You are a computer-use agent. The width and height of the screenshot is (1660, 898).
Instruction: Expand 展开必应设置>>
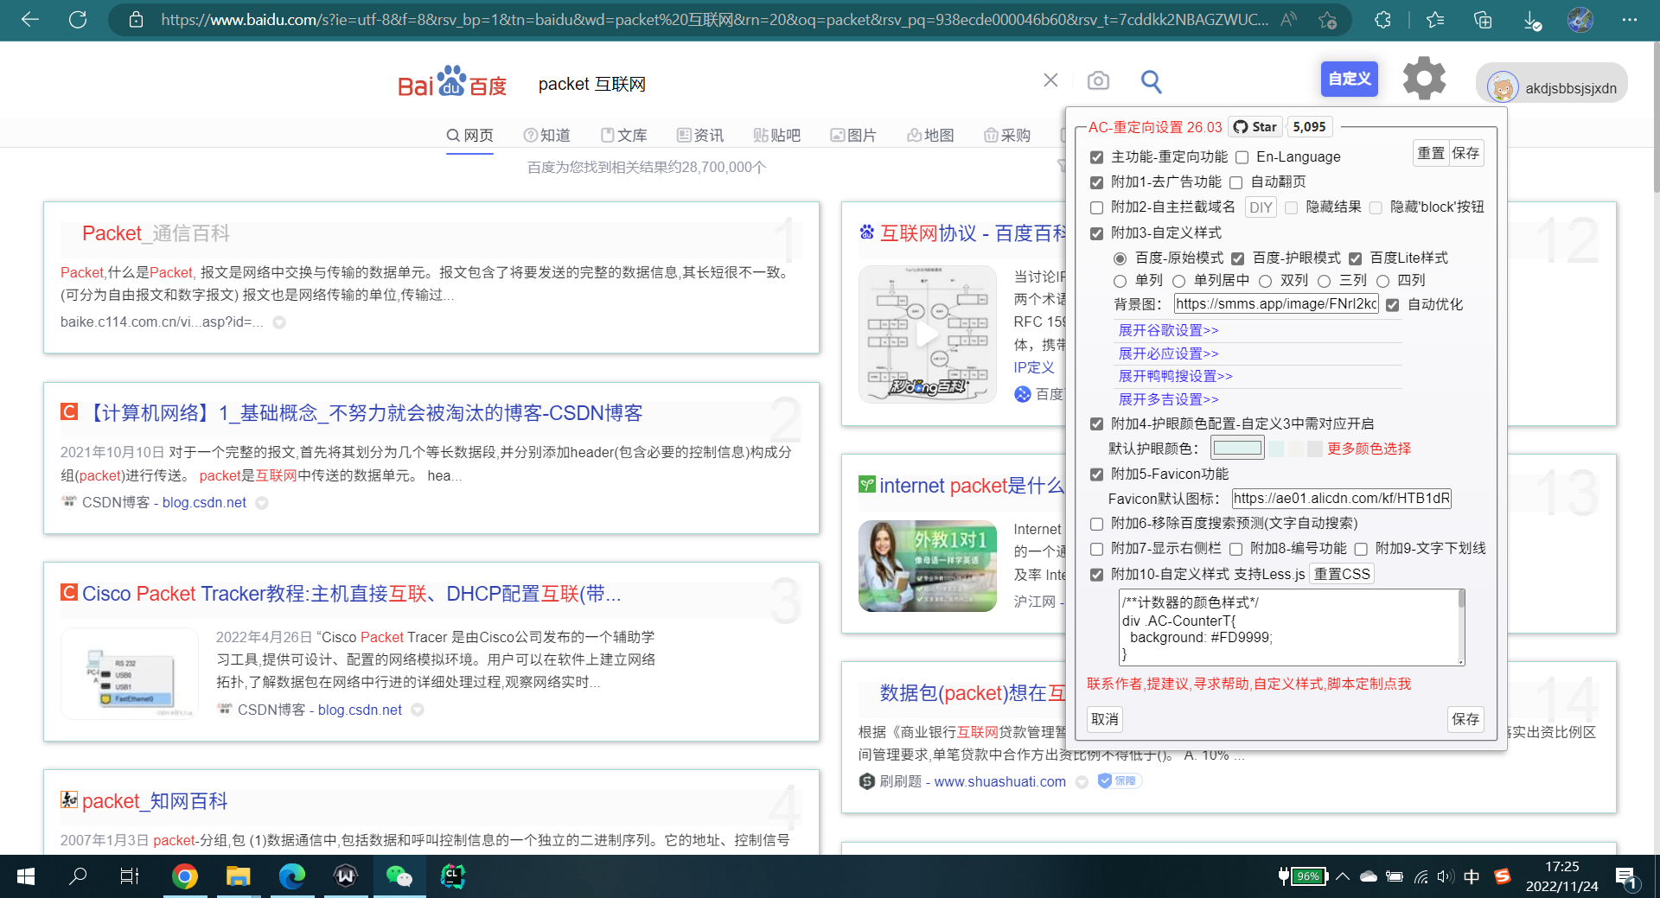click(x=1168, y=353)
